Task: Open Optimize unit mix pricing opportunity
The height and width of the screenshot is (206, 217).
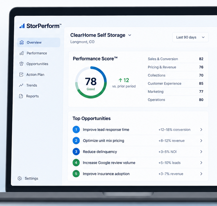Action: pyautogui.click(x=138, y=141)
